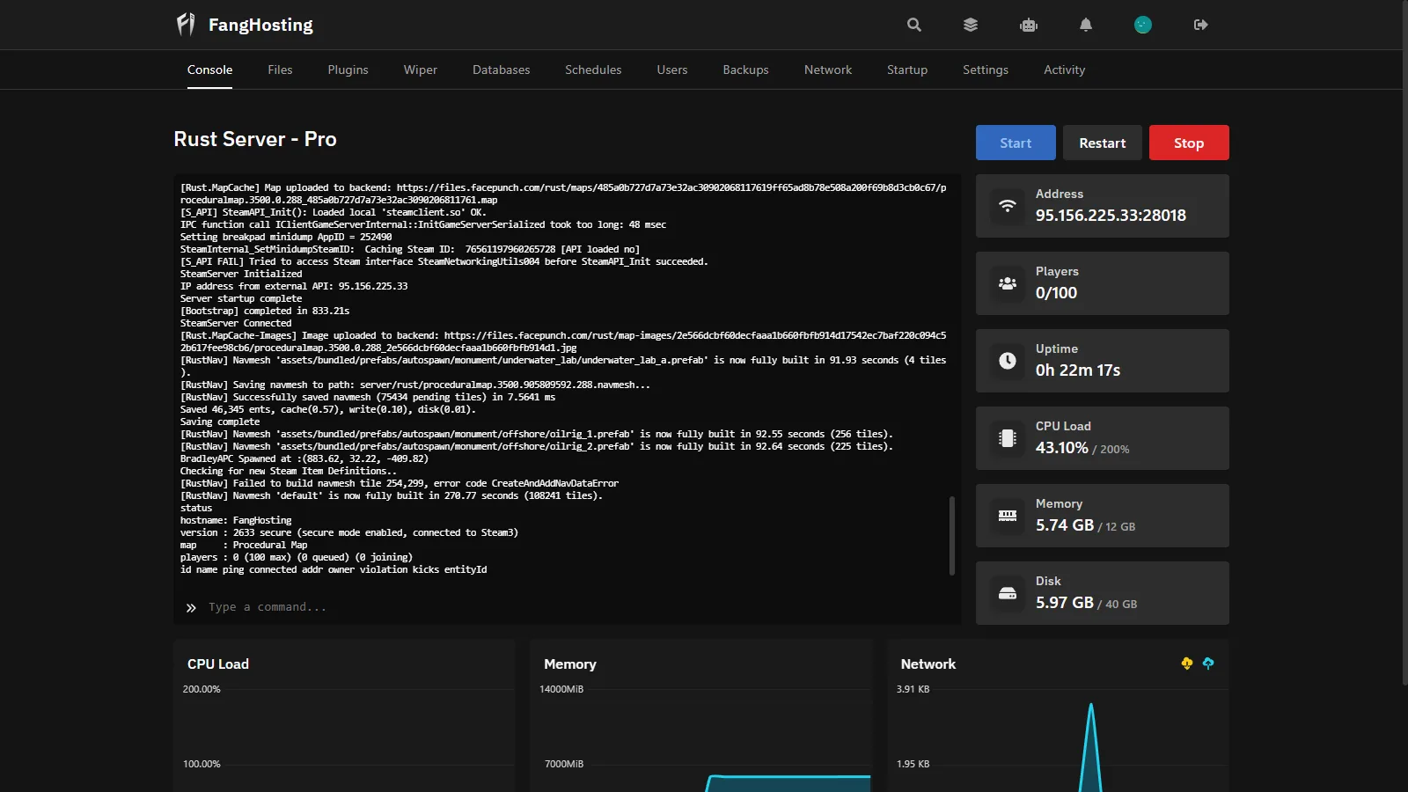Click the Disk drive icon
This screenshot has height=792, width=1408.
[1008, 593]
